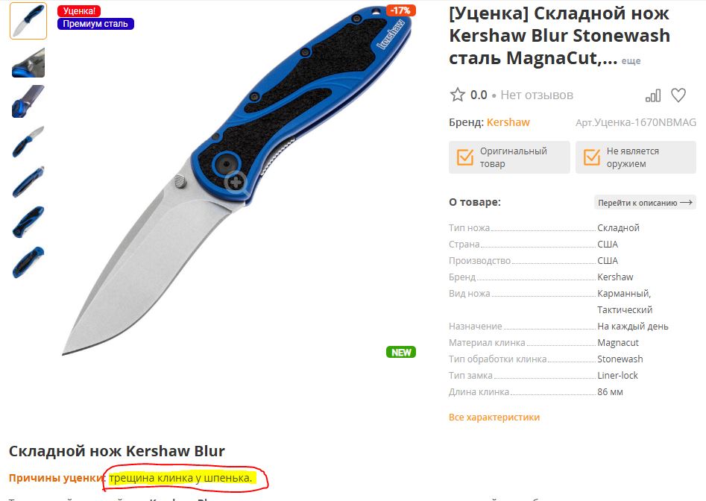Show the second thumbnail blade close-up
This screenshot has width=706, height=501.
click(28, 63)
